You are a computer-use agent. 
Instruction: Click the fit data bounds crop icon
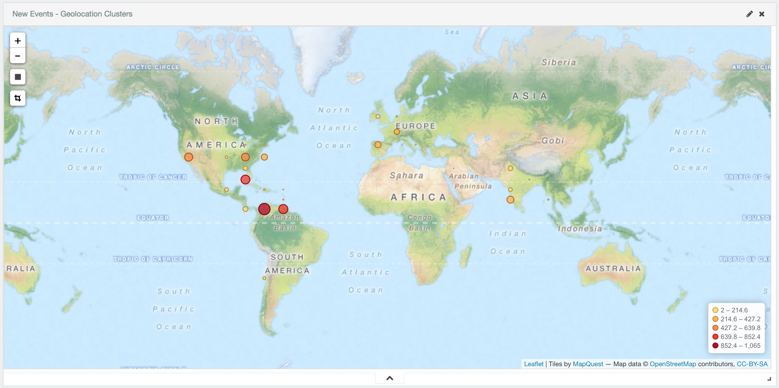tap(17, 98)
